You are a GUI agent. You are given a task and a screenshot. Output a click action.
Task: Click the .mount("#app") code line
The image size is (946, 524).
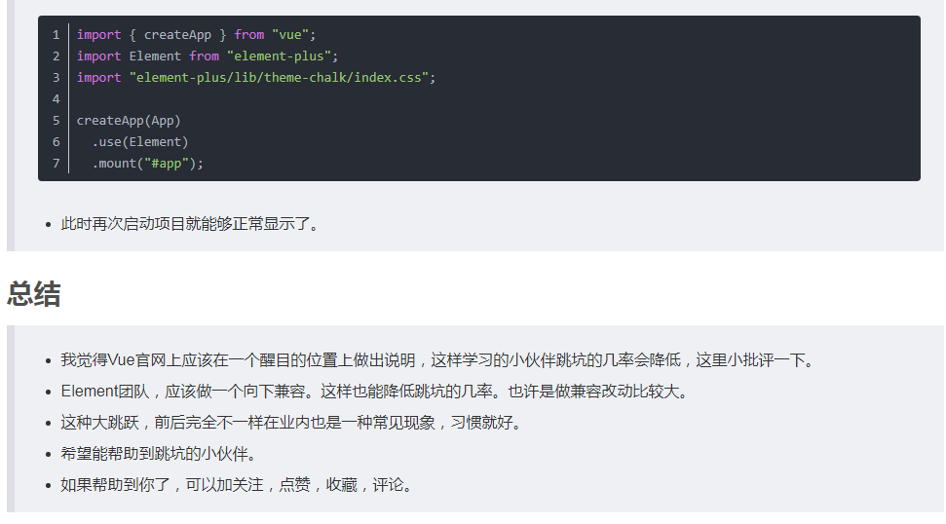click(x=148, y=164)
